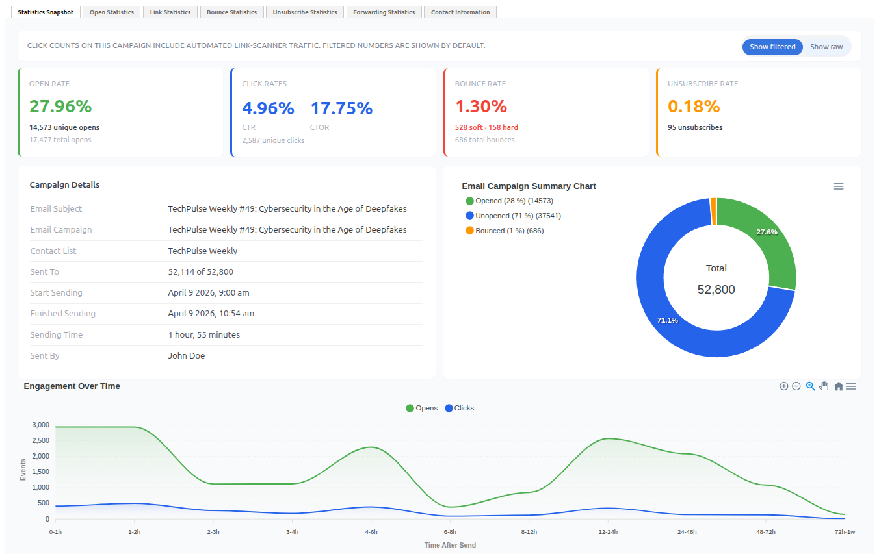Toggle the Clicks series in the legend
879x554 pixels.
pos(460,408)
